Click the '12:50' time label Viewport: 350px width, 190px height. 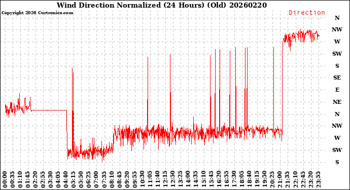[173, 180]
